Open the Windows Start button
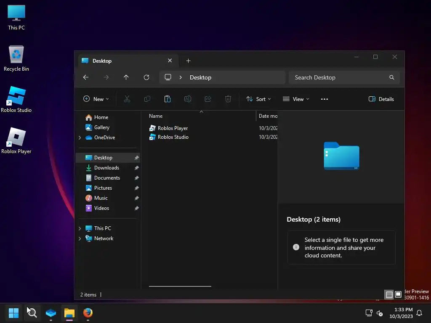 [x=13, y=313]
